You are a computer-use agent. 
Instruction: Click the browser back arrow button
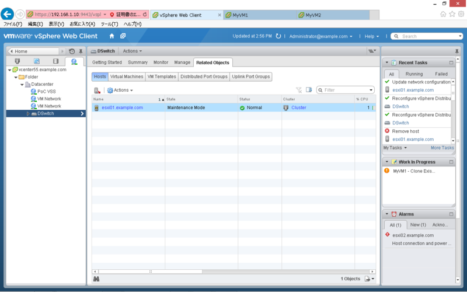click(x=8, y=13)
